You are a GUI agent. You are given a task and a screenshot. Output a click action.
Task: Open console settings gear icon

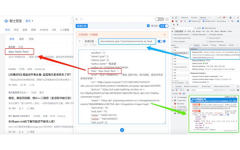click(238, 90)
